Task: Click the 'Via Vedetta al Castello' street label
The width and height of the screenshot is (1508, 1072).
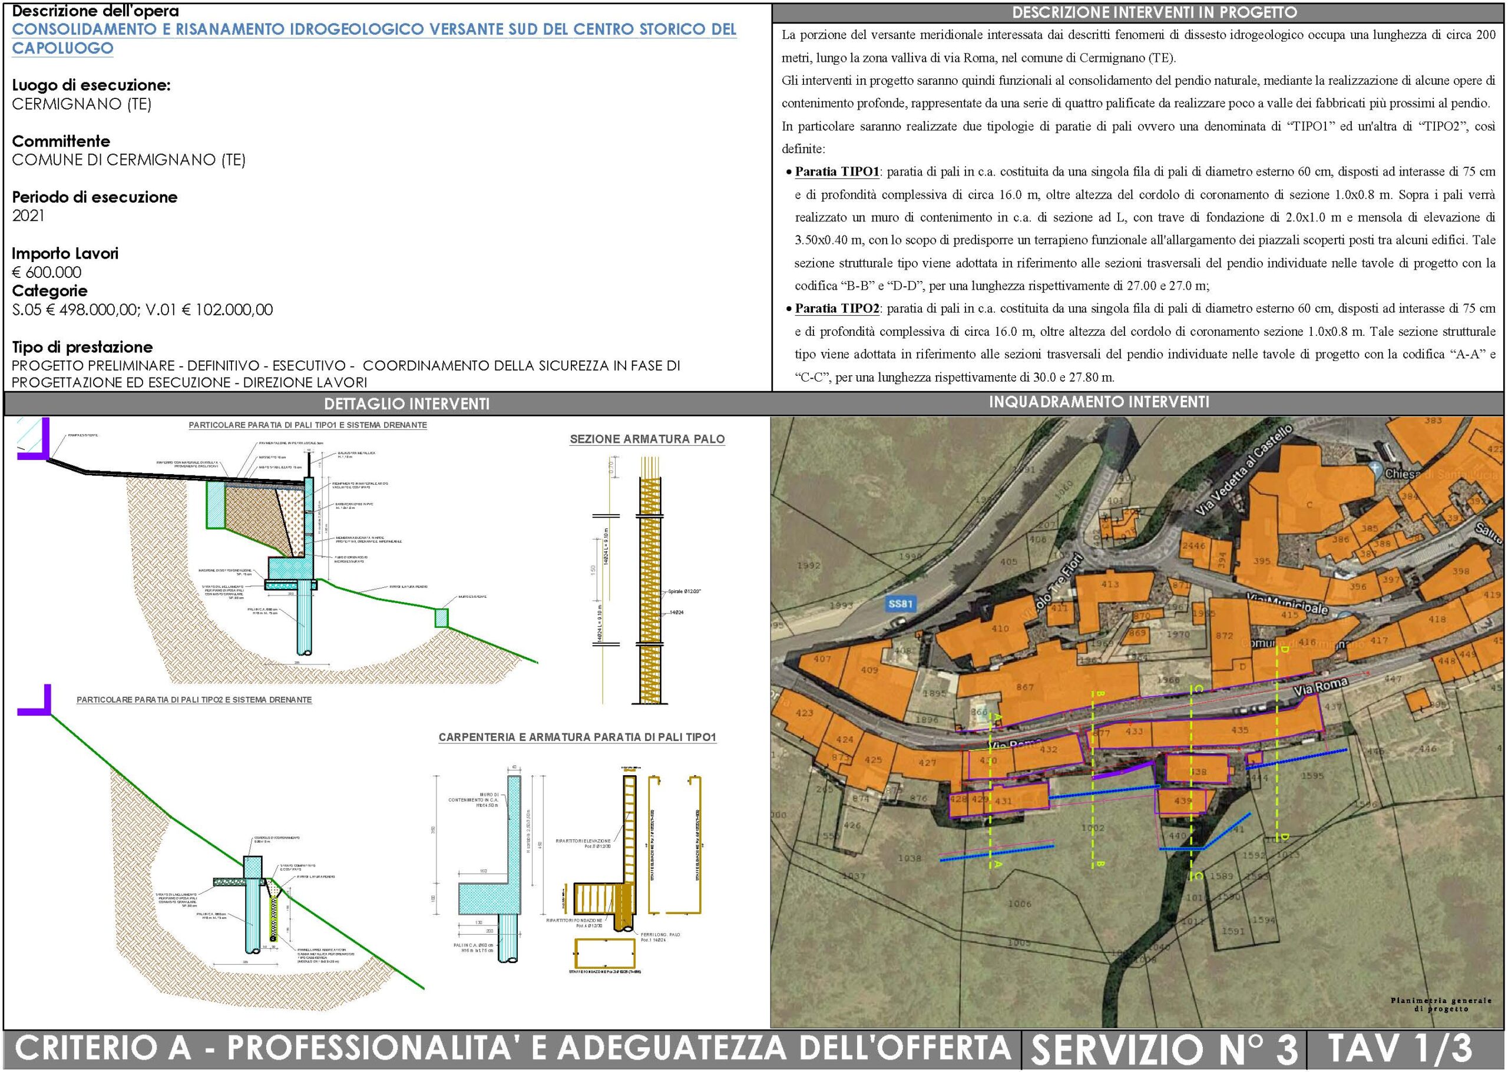Action: click(x=1244, y=471)
